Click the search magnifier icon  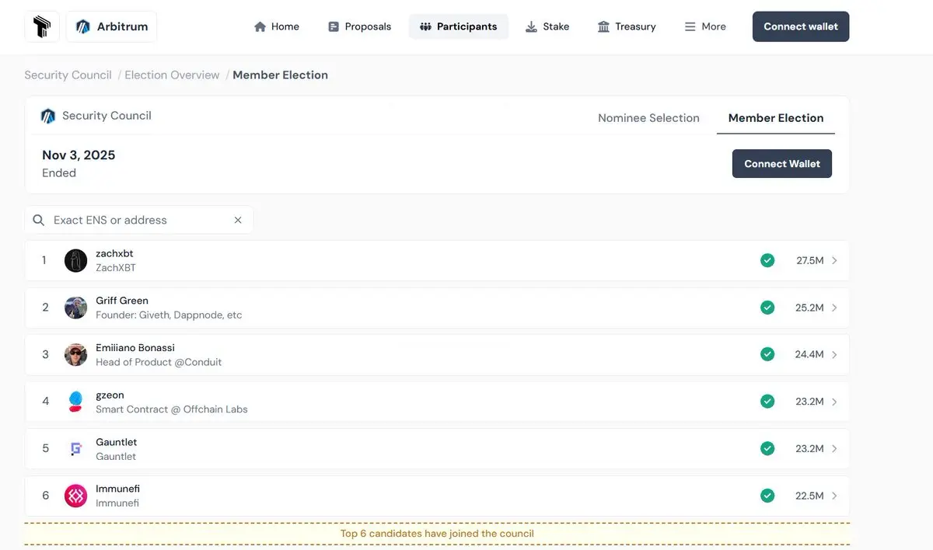(x=38, y=221)
